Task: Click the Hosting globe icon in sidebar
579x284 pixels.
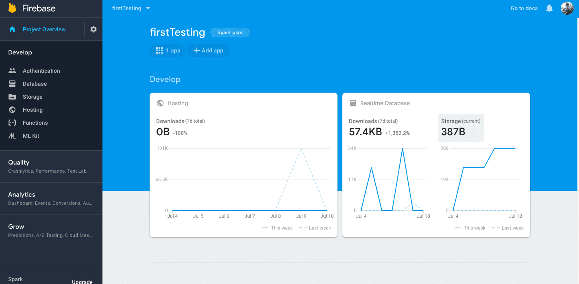Action: point(12,110)
